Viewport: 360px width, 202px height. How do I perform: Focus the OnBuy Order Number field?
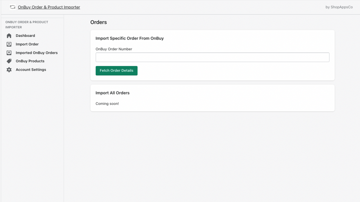[x=212, y=57]
